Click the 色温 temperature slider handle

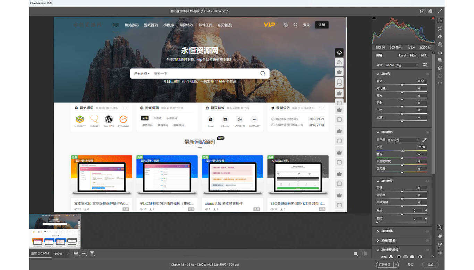[402, 151]
